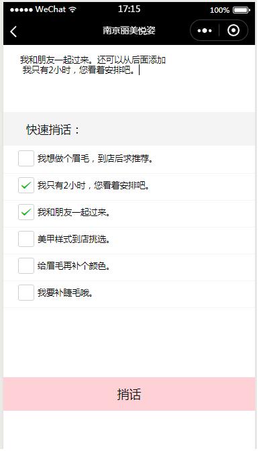Click the battery icon in status bar
Viewport: 259px width, 451px height.
(x=242, y=10)
